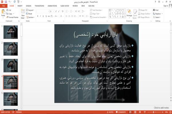Open Ribbon Display Options icon

coord(159,2)
